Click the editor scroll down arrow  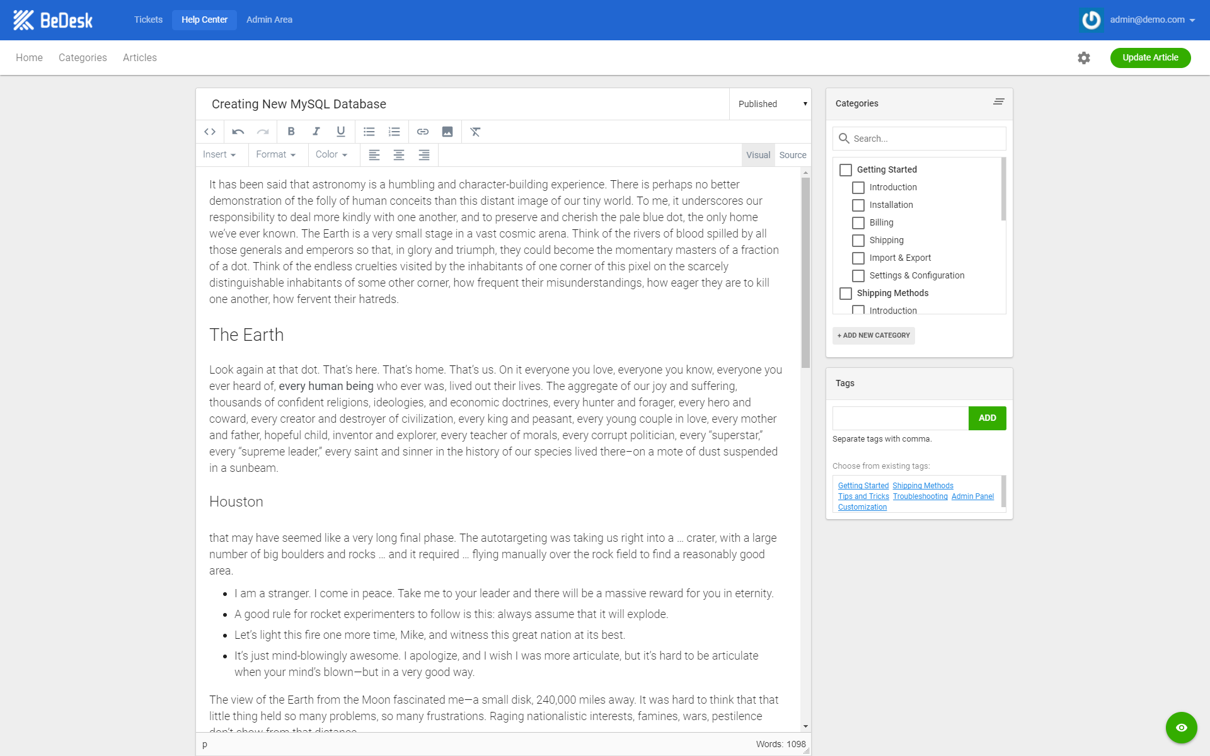(805, 727)
